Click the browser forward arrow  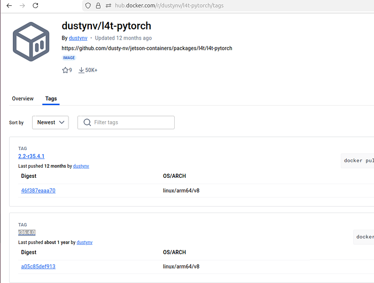pos(22,5)
